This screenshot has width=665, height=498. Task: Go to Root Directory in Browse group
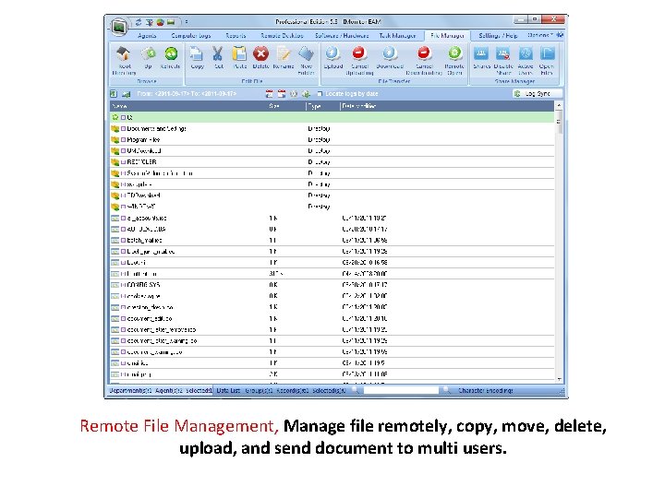pos(124,60)
